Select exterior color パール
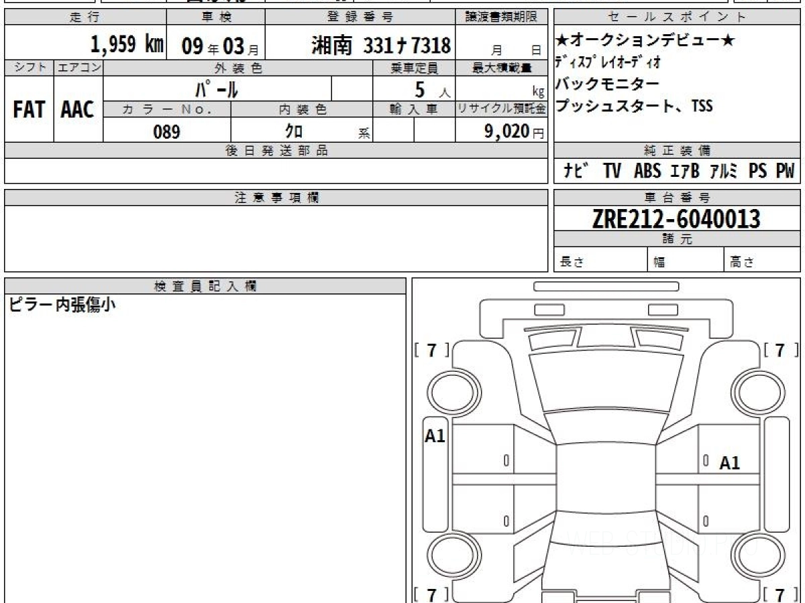Viewport: 805px width, 603px height. 217,88
